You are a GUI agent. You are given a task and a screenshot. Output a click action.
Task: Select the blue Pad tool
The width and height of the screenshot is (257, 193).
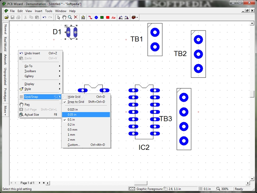click(x=96, y=17)
